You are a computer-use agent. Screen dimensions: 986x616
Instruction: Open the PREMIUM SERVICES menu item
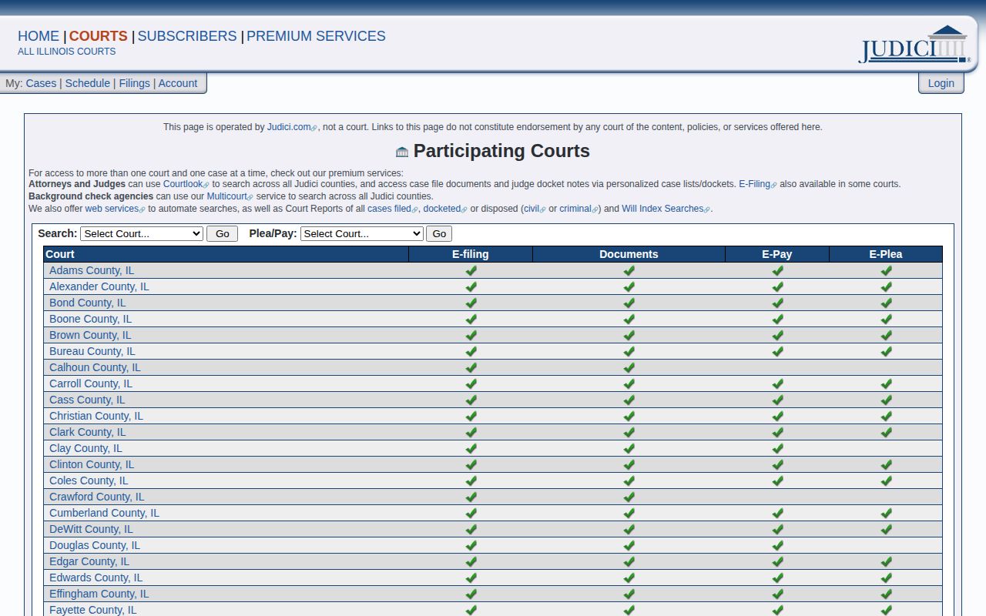[316, 36]
